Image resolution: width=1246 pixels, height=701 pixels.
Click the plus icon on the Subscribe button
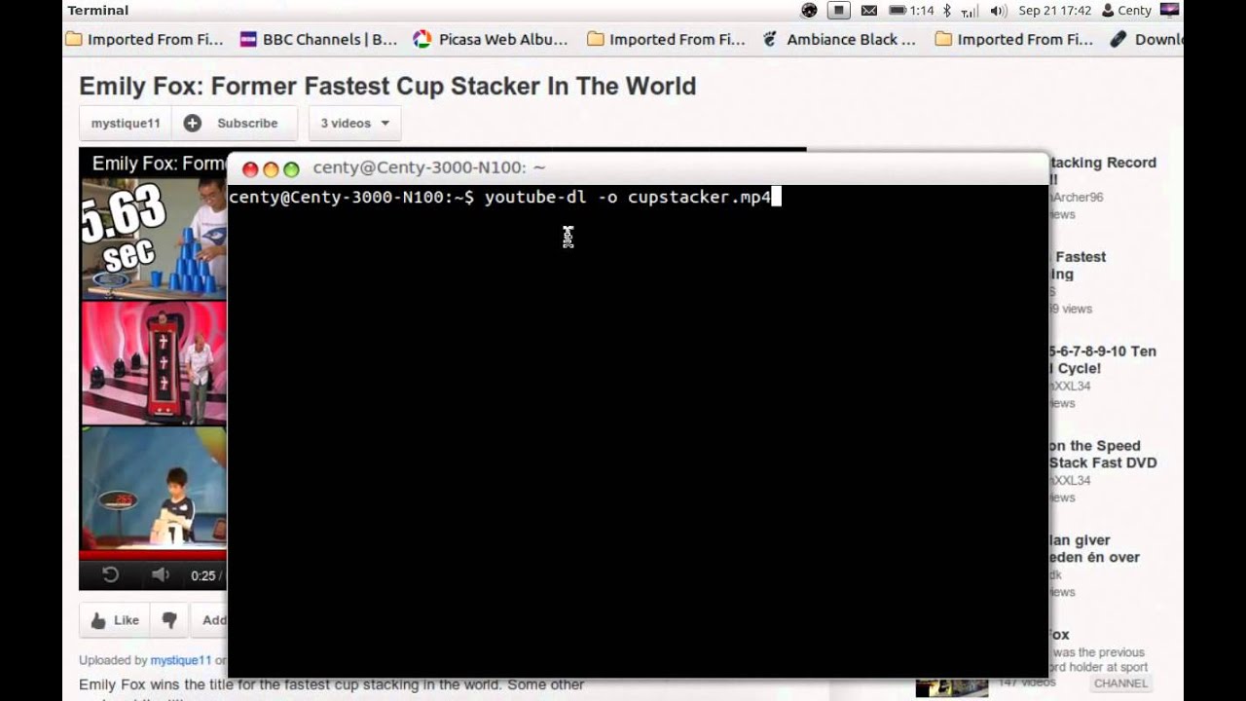click(193, 124)
